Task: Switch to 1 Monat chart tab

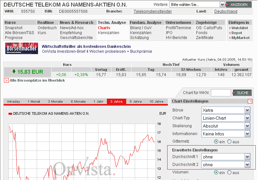Action: (34, 102)
